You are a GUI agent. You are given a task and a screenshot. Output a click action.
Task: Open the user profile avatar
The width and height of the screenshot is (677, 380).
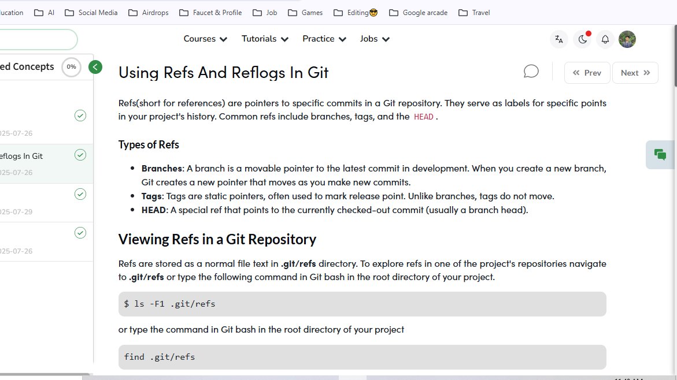[627, 39]
